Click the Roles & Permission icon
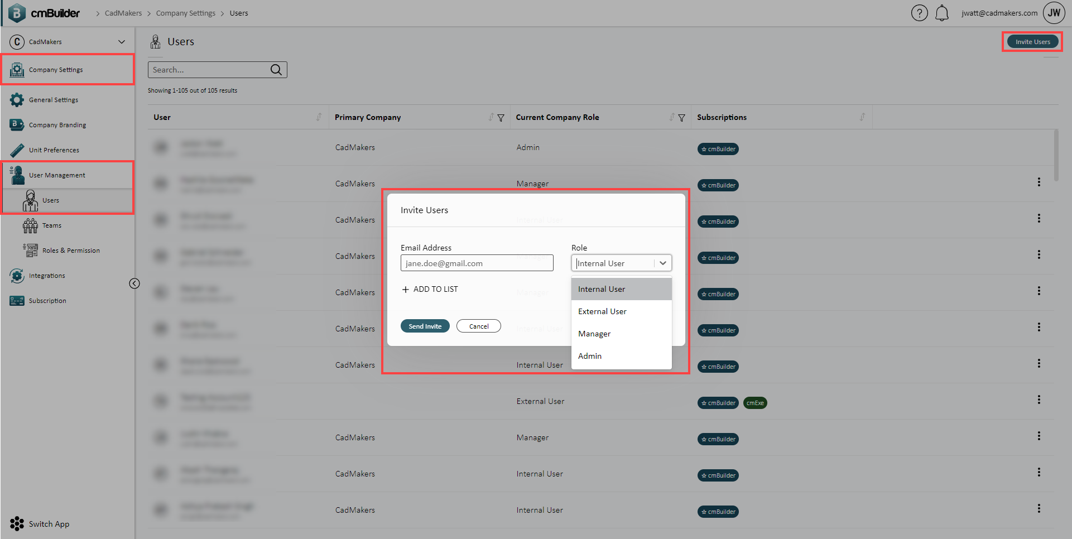Image resolution: width=1072 pixels, height=539 pixels. (31, 251)
